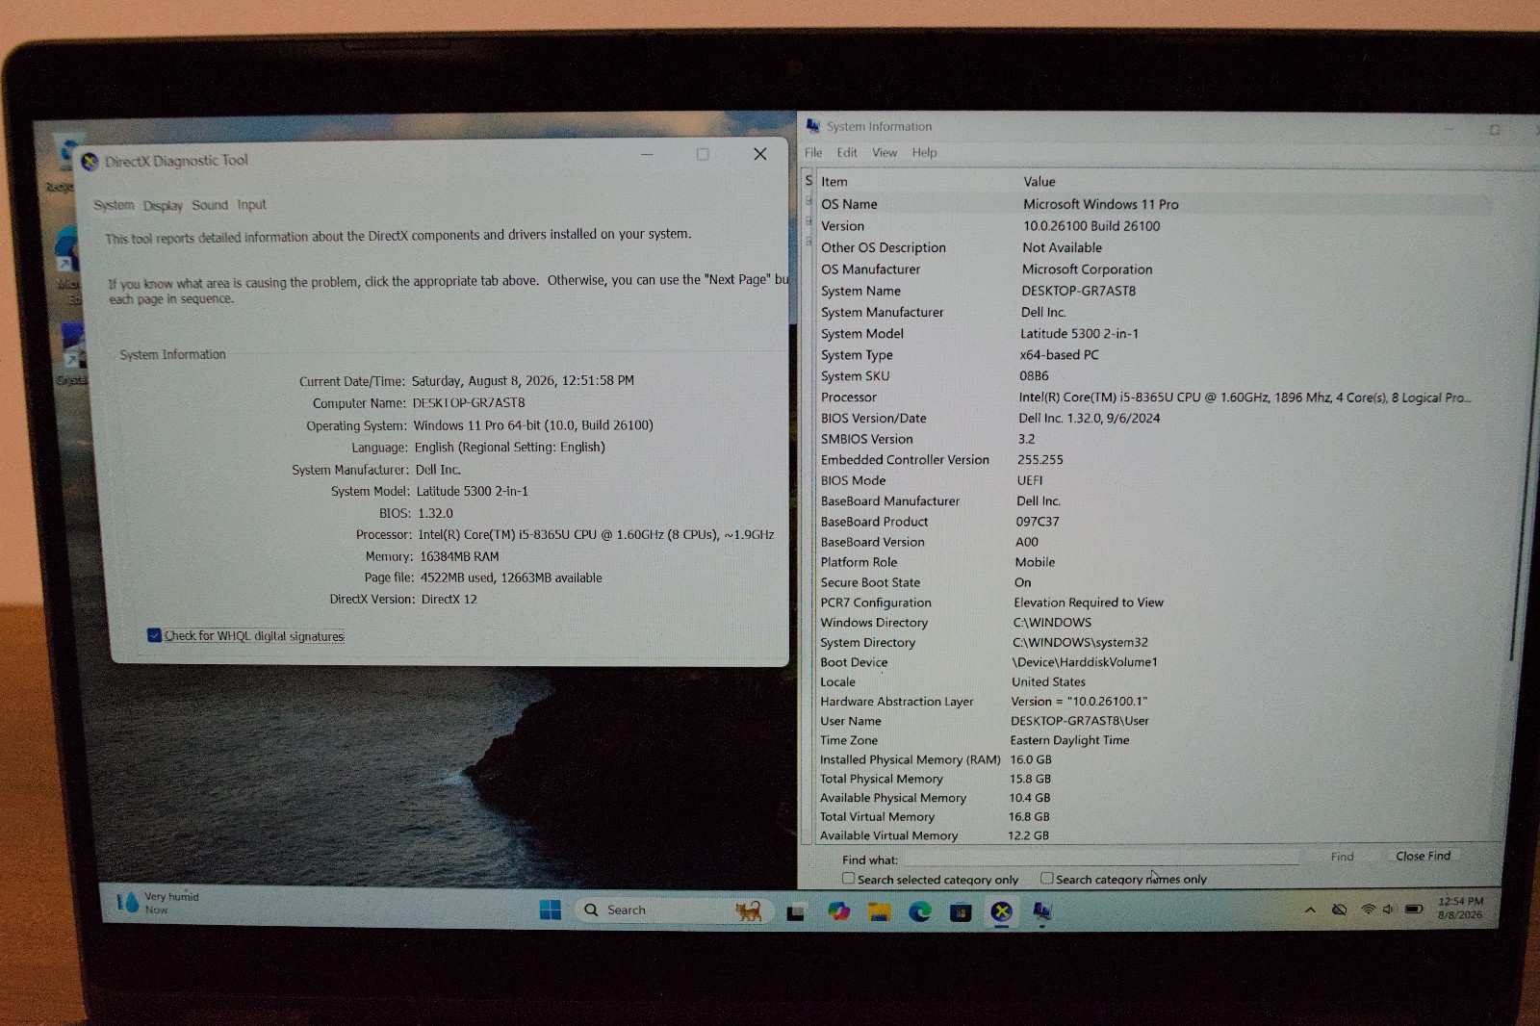Click the Current Date/Time value in DirectX tool
1540x1026 pixels.
(x=523, y=381)
